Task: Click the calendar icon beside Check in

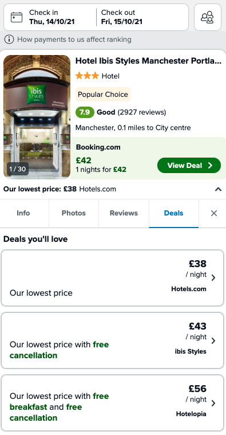Action: [17, 17]
